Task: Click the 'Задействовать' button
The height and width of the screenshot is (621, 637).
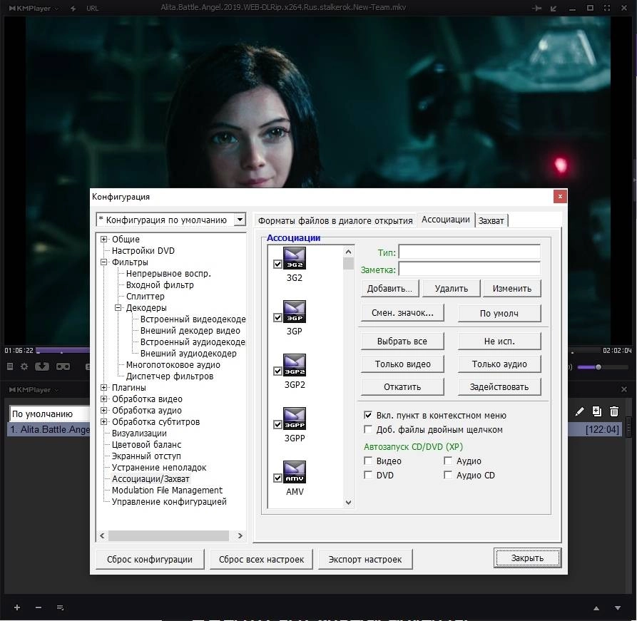Action: pos(499,386)
